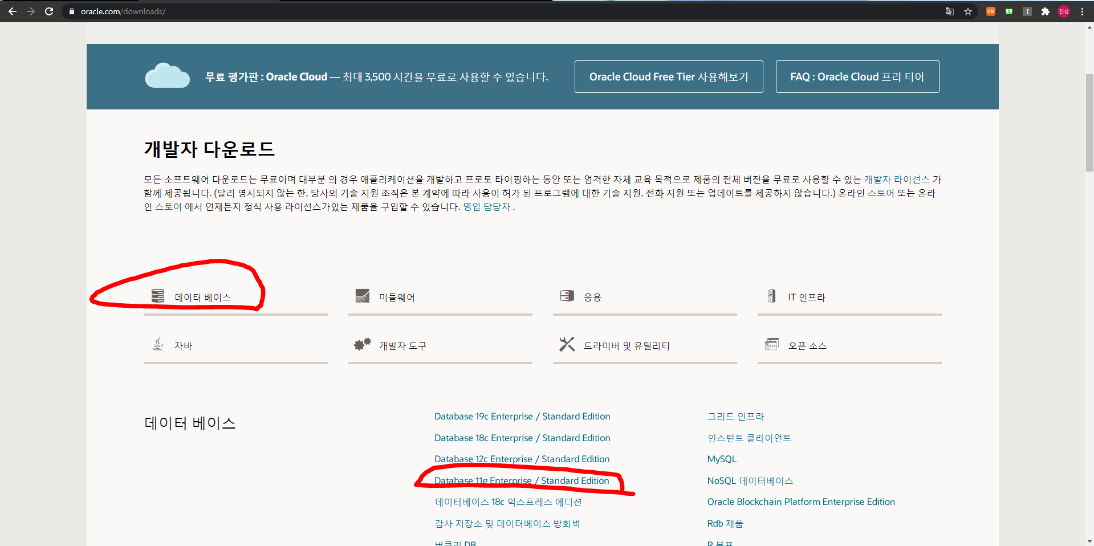Open 감사 저장소 및 데이터베이스 방화벽 link
This screenshot has height=546, width=1094.
tap(507, 524)
